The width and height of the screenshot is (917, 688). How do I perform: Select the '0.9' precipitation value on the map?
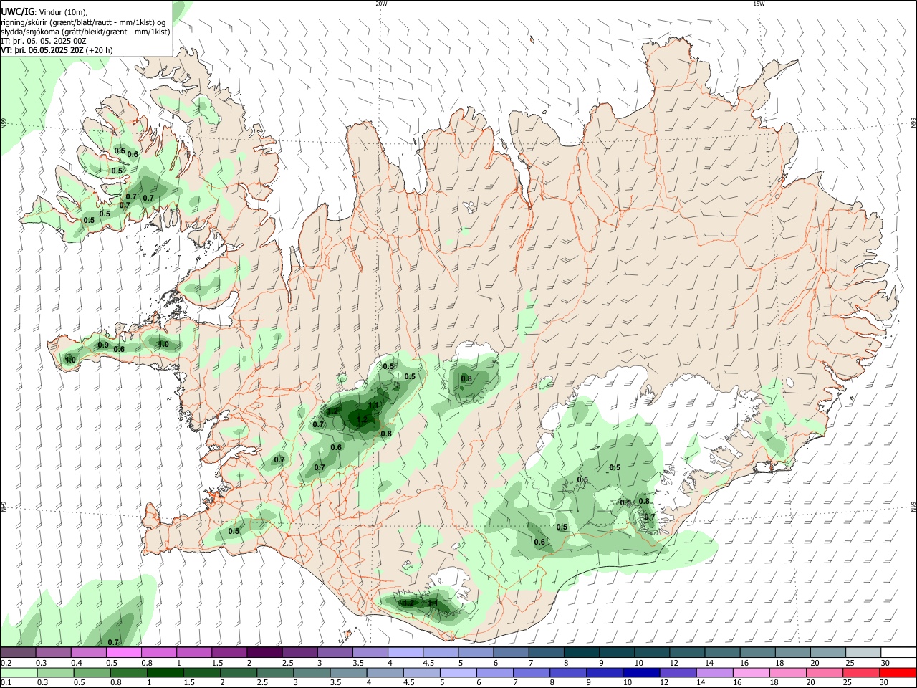103,345
